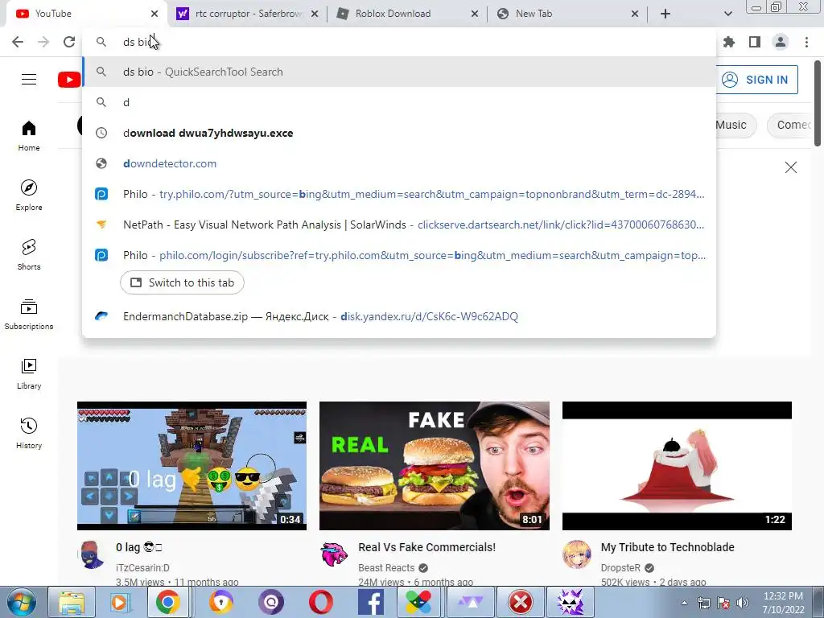Open Opera browser from taskbar

pos(320,602)
